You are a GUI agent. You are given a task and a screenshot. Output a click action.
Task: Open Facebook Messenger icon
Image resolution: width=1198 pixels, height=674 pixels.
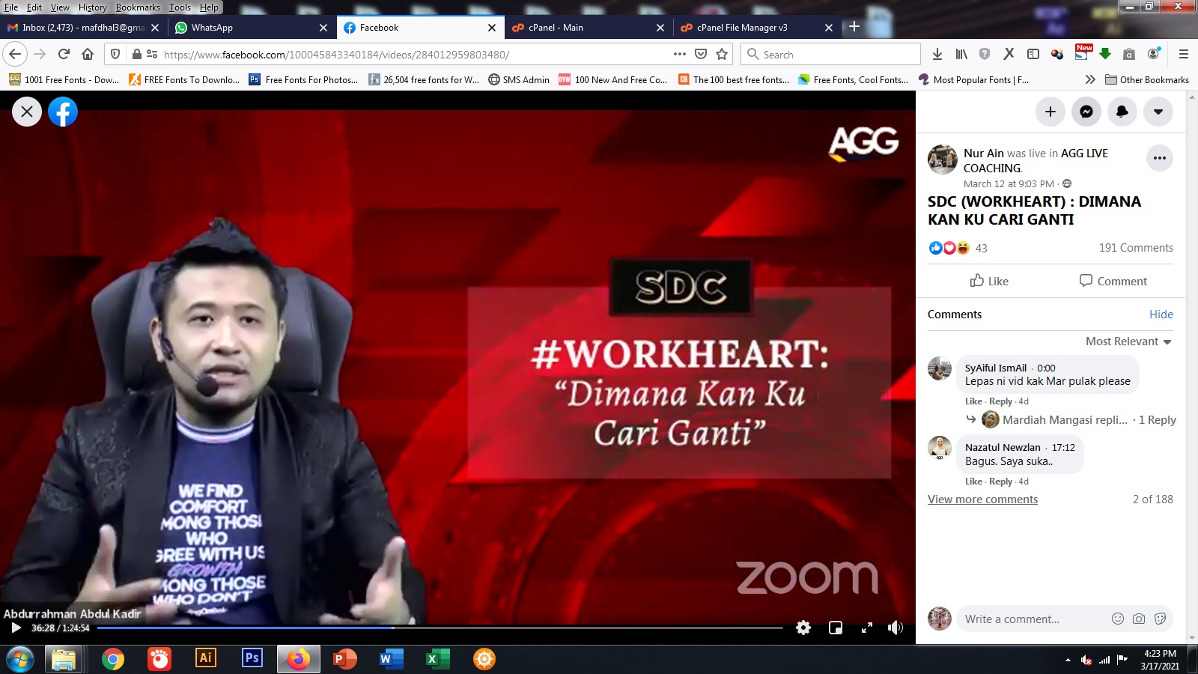[1086, 112]
